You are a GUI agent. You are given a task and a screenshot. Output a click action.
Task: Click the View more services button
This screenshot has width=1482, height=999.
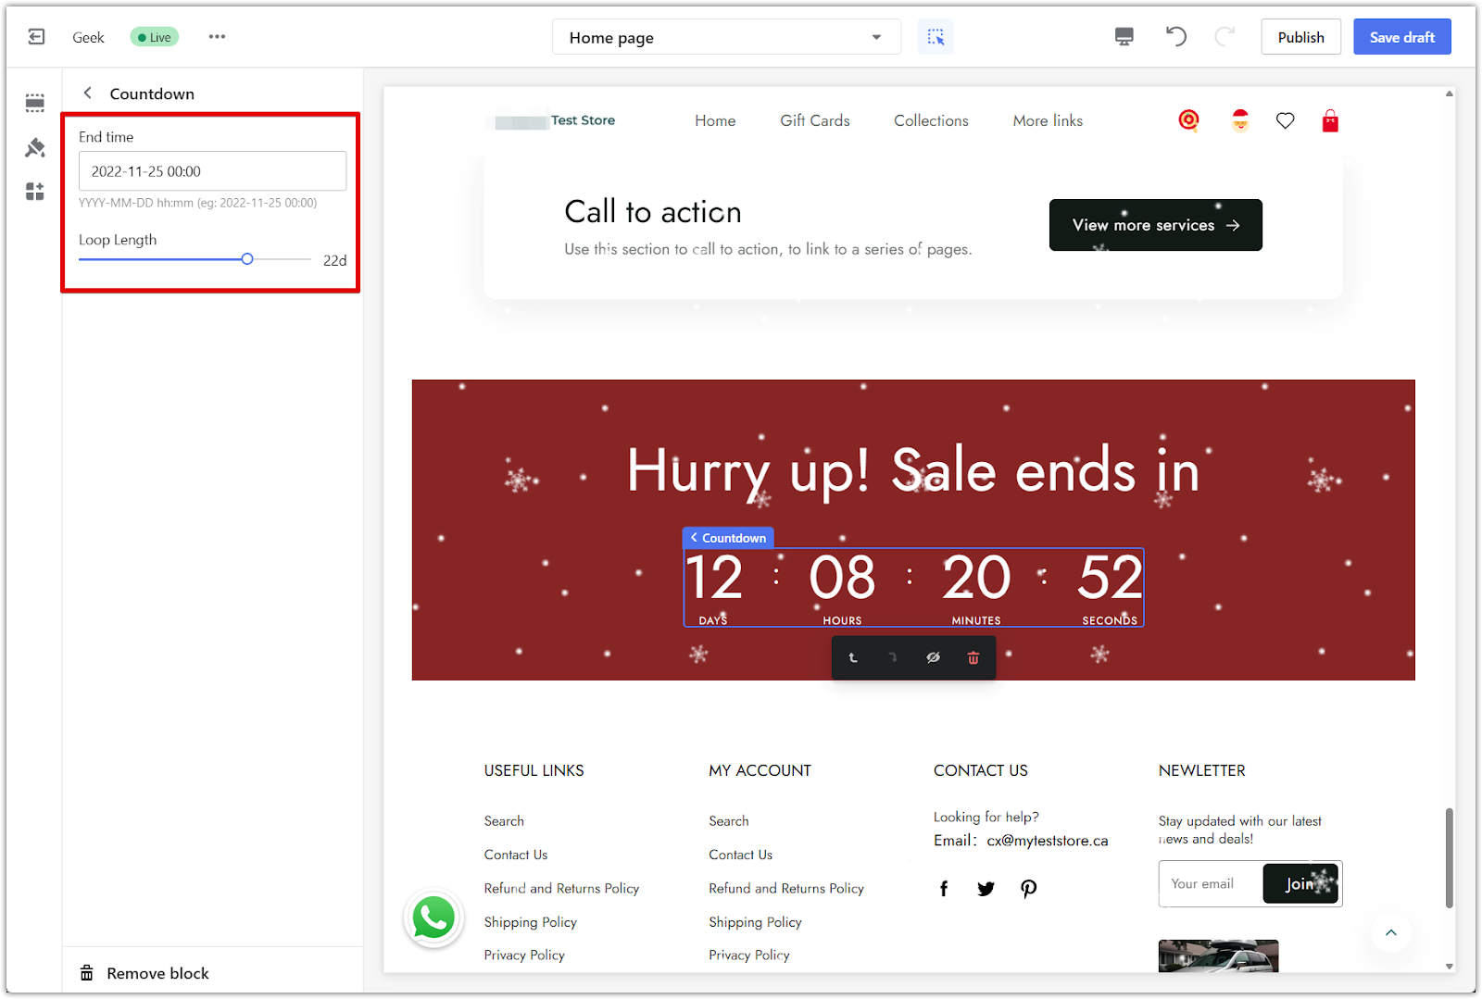click(1155, 225)
